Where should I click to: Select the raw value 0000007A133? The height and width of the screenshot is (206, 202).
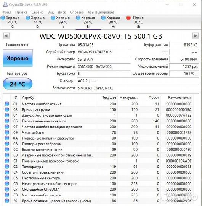(x=179, y=115)
